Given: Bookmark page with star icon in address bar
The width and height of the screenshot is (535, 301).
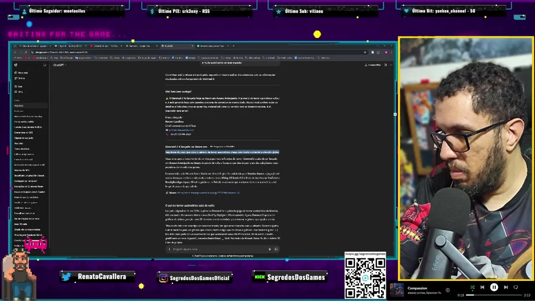Looking at the screenshot, I should click(365, 52).
